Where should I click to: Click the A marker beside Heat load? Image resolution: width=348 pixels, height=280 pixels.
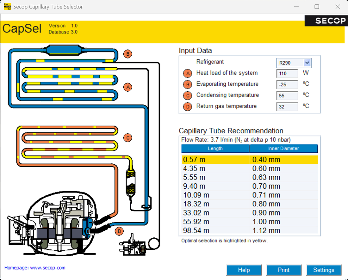point(188,73)
